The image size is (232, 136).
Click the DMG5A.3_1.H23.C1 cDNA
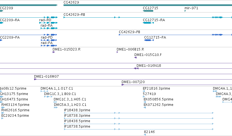tap(56, 107)
